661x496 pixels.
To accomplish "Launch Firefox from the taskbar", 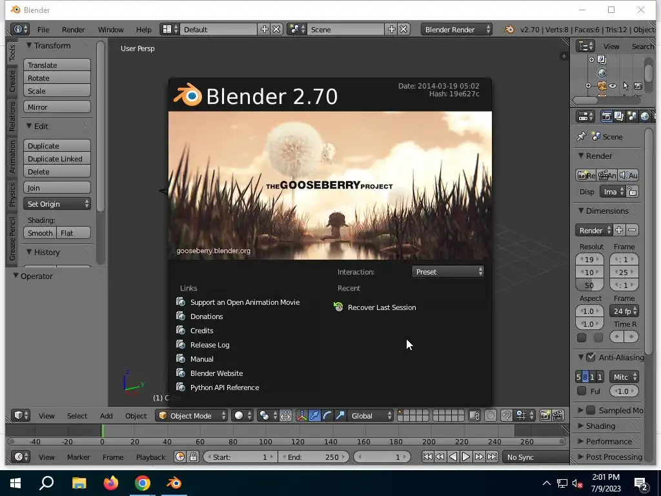I will click(111, 482).
